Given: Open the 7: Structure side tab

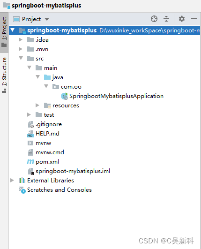Looking at the screenshot, I should click(x=4, y=75).
